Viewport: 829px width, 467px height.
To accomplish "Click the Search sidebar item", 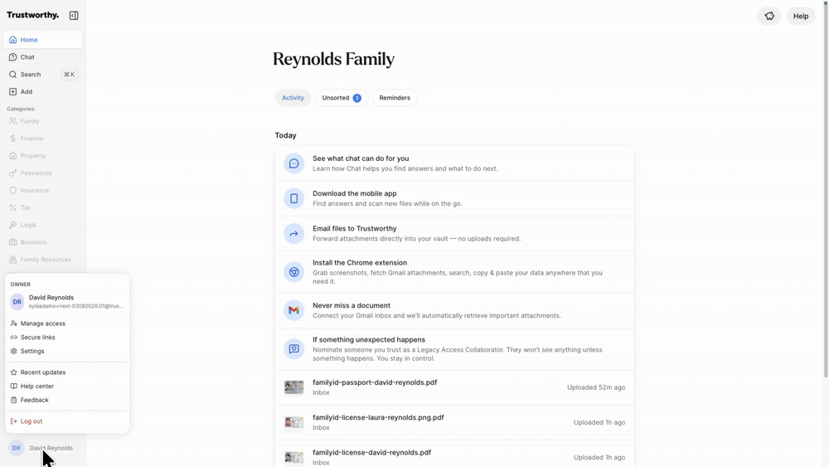I will (31, 75).
